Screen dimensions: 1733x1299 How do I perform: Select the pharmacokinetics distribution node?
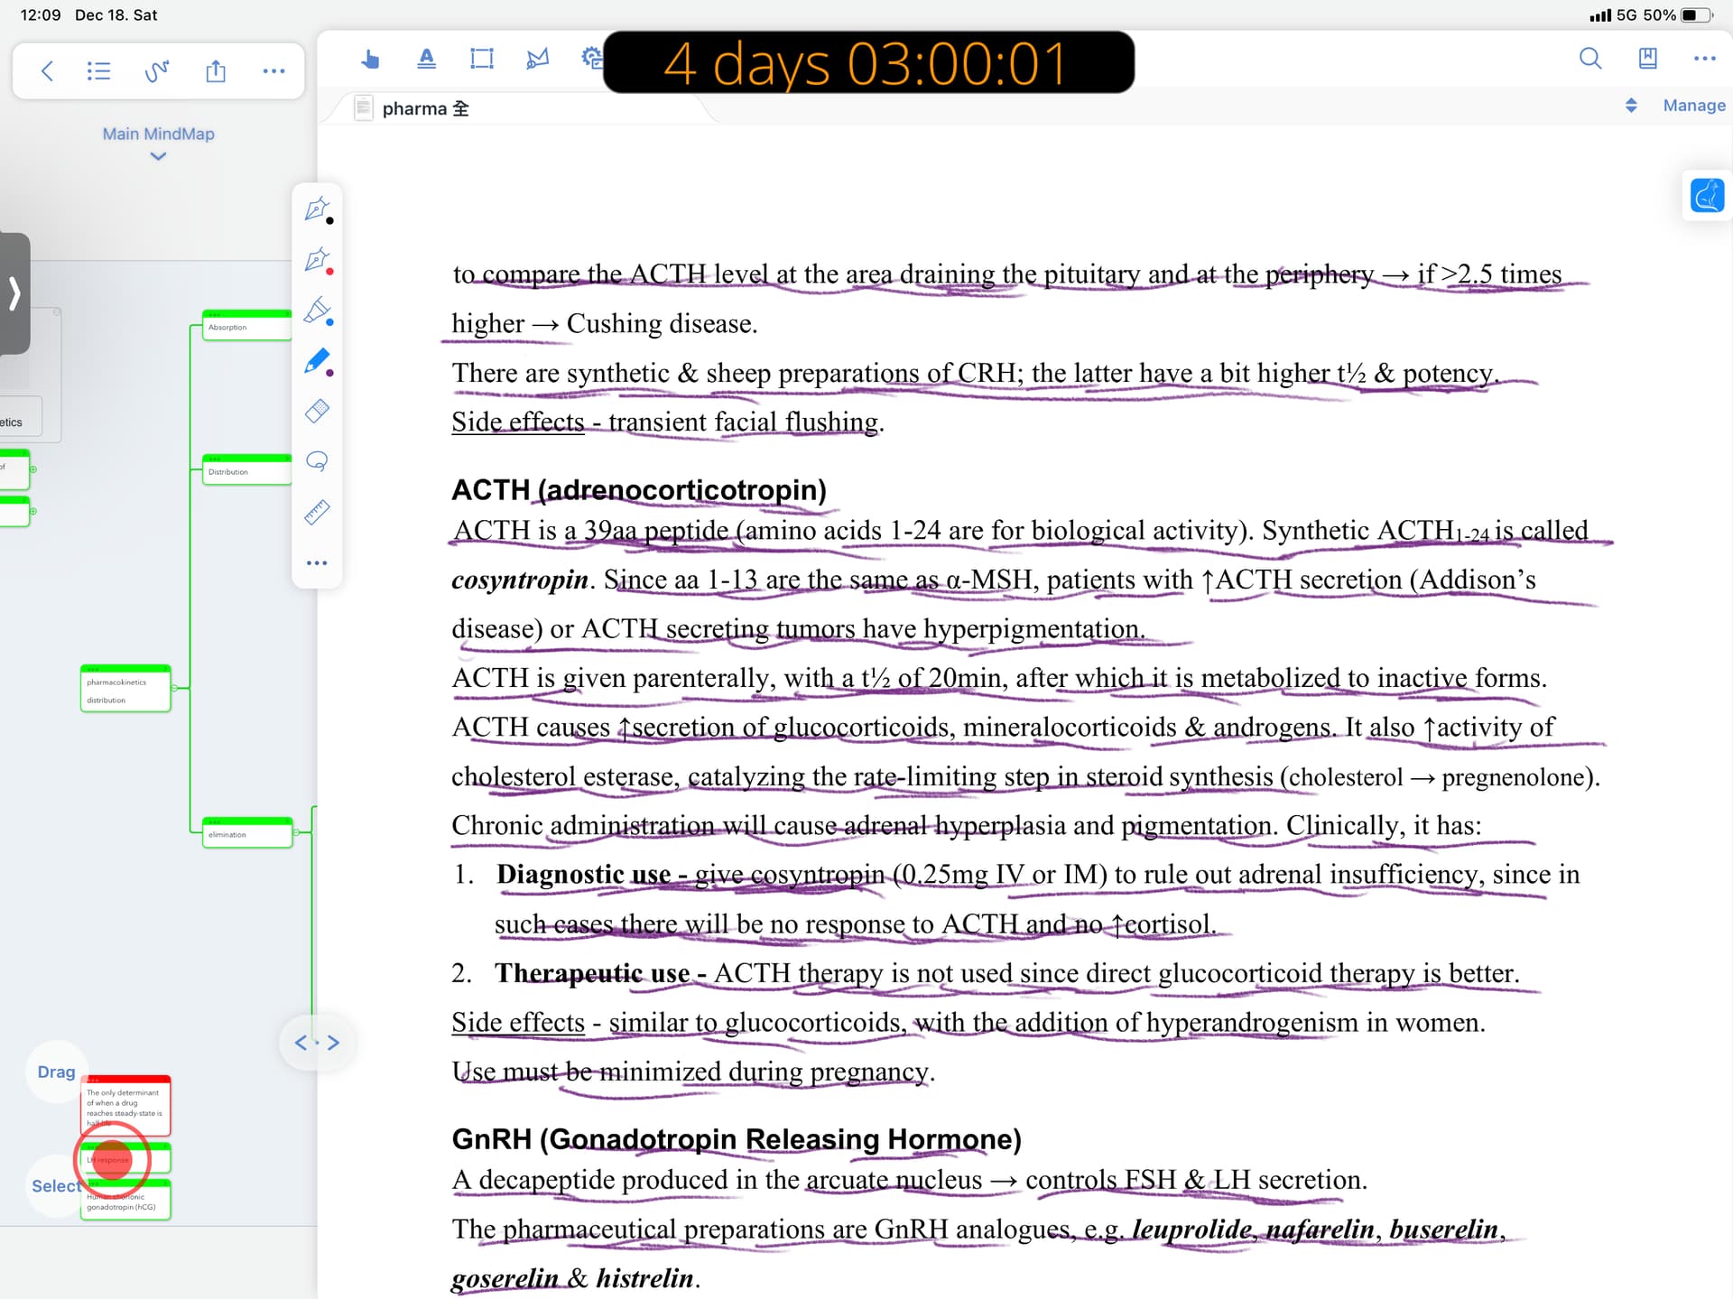tap(125, 689)
